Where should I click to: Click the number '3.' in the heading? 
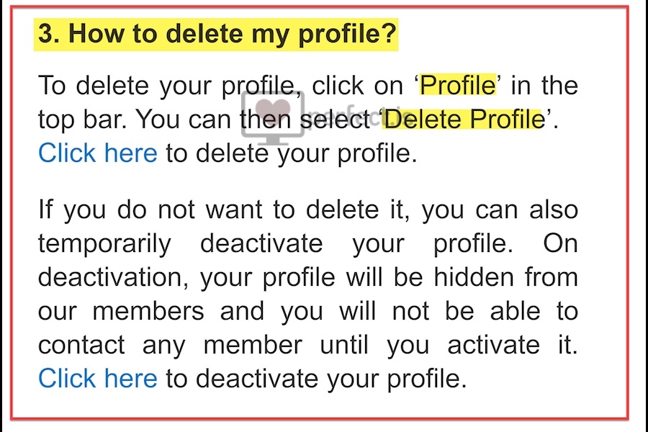coord(49,33)
